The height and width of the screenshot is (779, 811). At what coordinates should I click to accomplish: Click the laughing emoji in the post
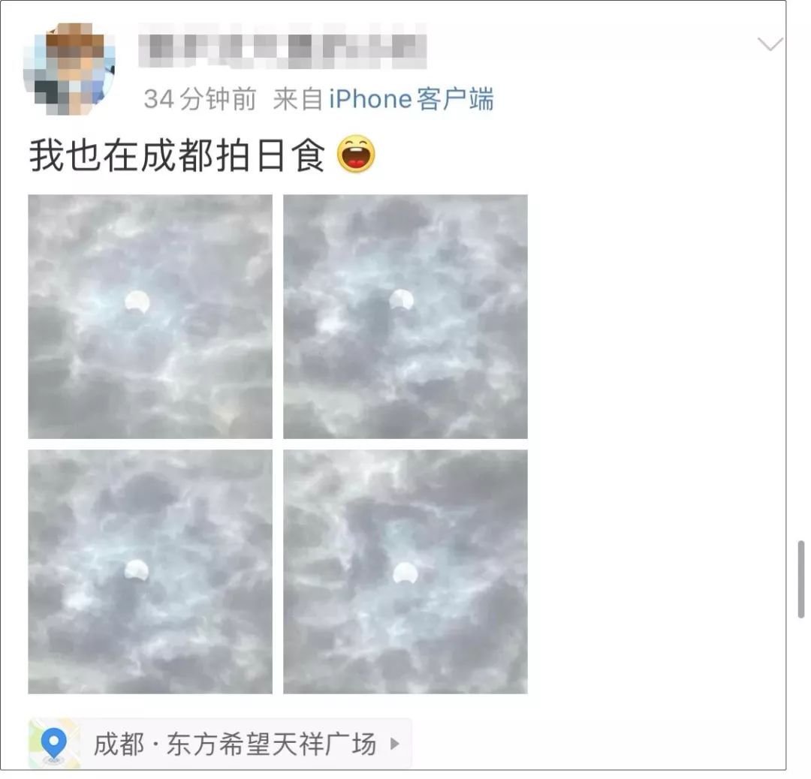(x=357, y=155)
